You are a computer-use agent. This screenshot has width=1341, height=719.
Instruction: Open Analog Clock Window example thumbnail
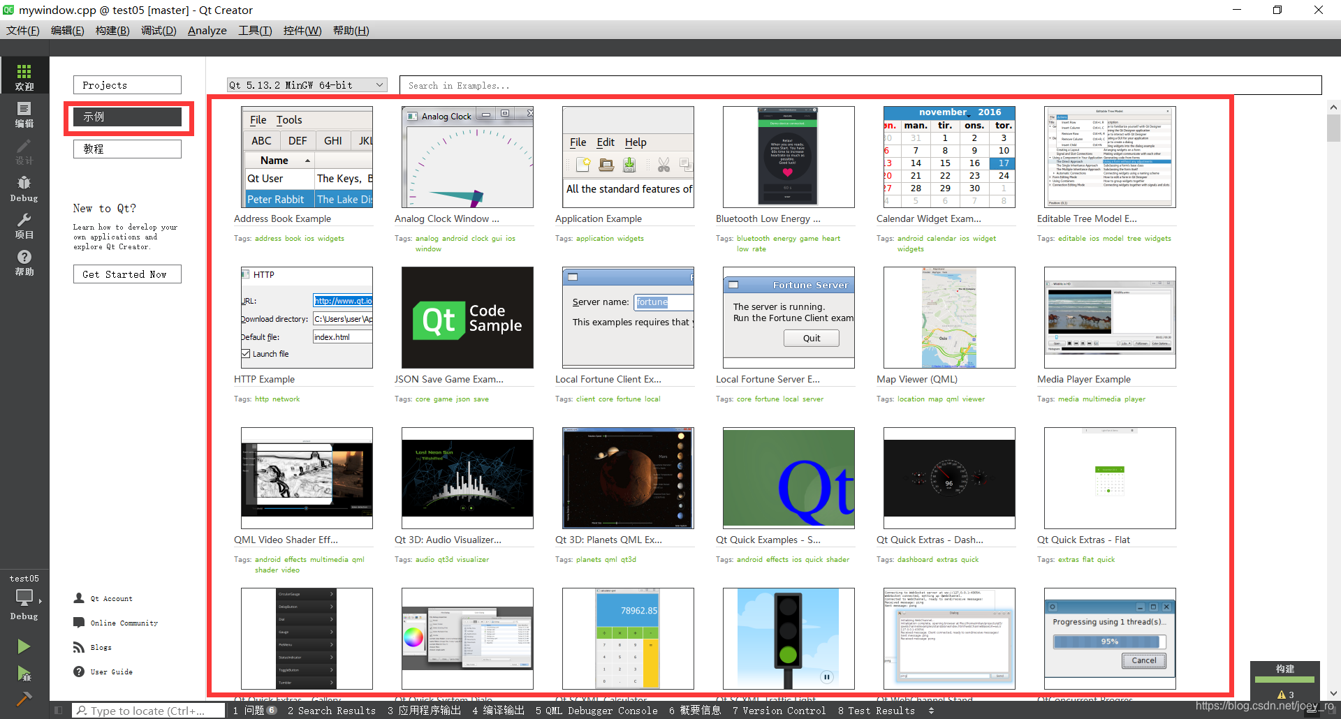pos(467,157)
